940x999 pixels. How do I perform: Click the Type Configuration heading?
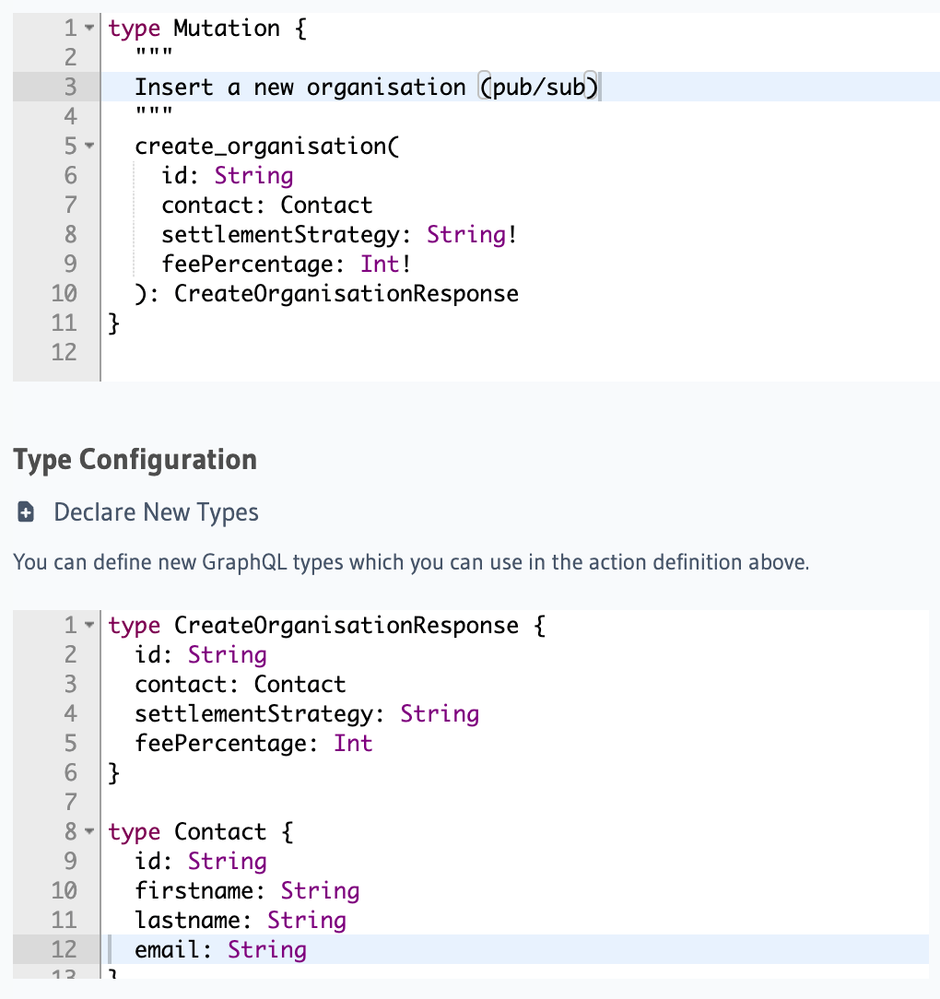pos(135,459)
